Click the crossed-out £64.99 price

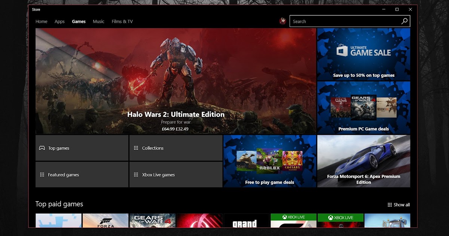168,129
